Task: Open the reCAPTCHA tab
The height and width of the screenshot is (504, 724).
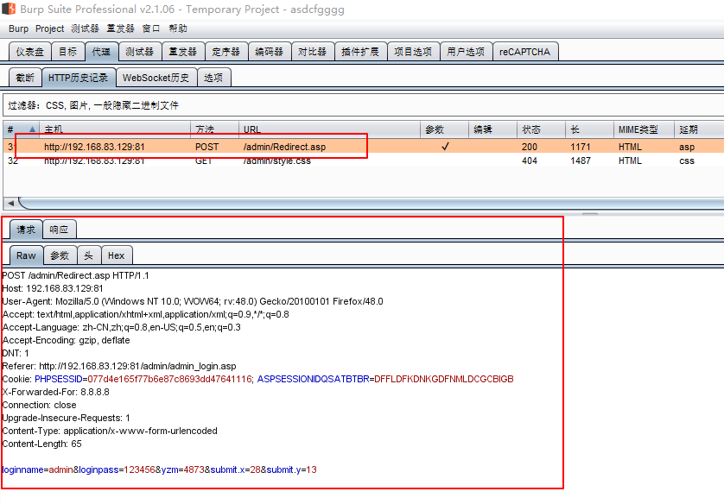Action: (525, 52)
